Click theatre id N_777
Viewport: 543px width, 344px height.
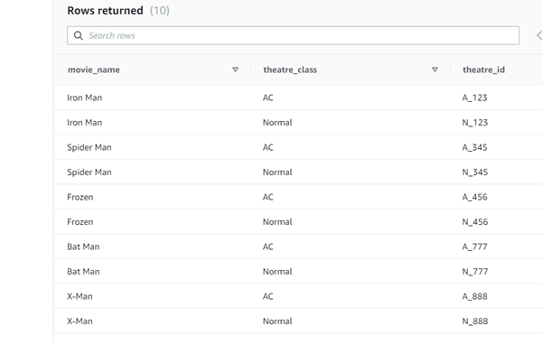click(474, 272)
